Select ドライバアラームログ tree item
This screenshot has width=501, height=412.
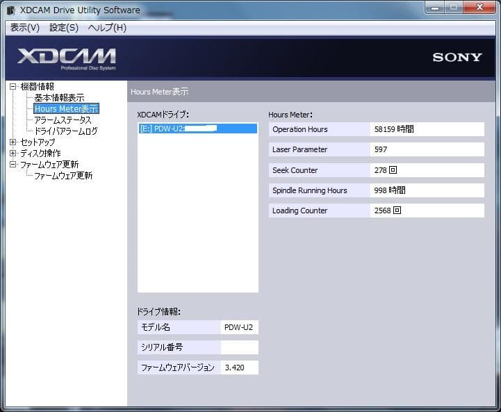(x=66, y=131)
